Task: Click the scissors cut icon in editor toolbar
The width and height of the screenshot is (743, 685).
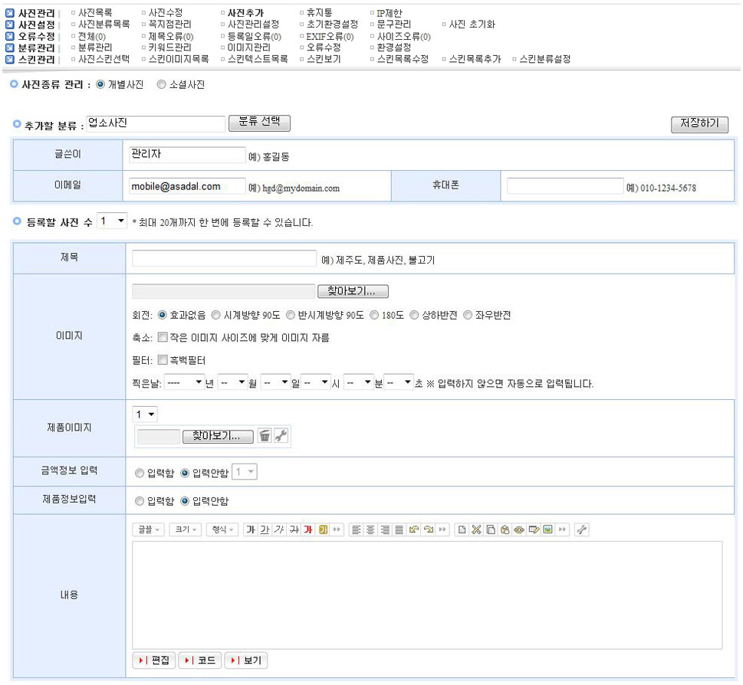Action: pyautogui.click(x=475, y=529)
